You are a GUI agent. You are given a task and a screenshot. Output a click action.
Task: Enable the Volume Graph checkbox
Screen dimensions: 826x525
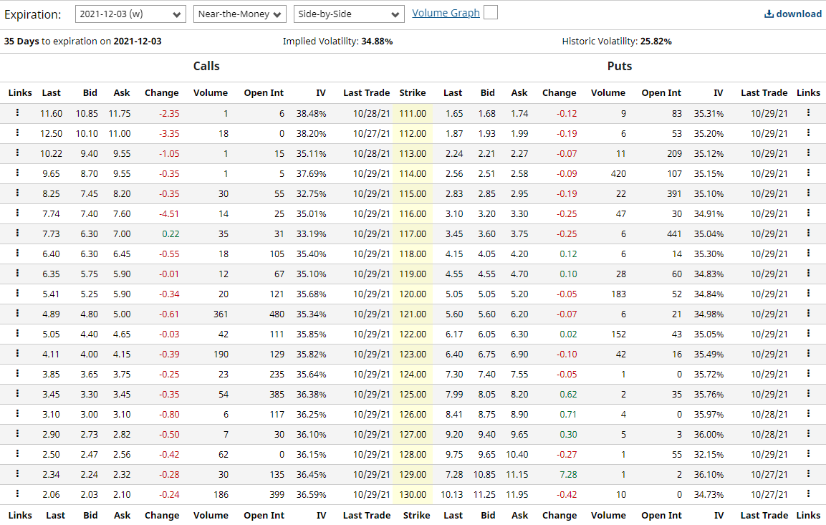tap(489, 12)
